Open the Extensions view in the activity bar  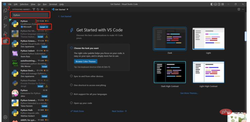tap(5, 41)
